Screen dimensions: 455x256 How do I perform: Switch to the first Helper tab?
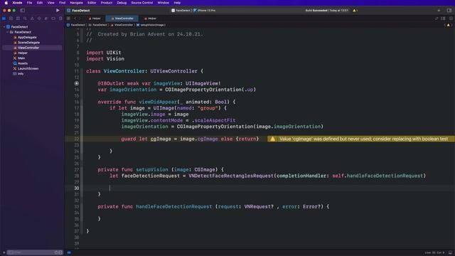(x=95, y=18)
